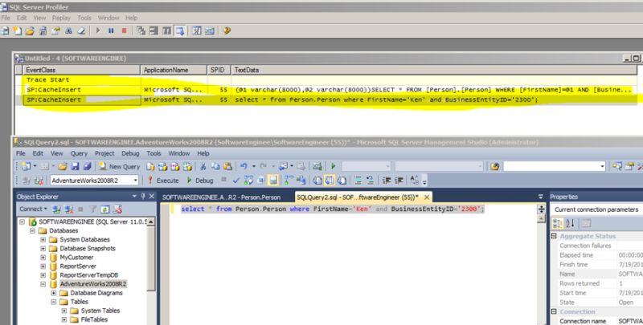Click the Undo arrow icon
The width and height of the screenshot is (643, 325).
(244, 167)
